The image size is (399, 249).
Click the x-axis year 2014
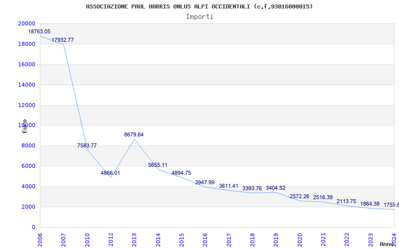pos(158,240)
